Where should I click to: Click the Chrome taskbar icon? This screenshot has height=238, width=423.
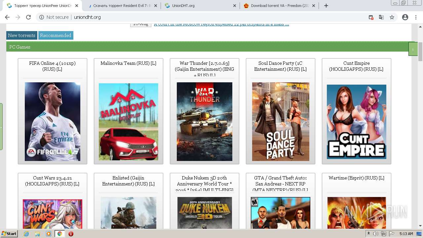pyautogui.click(x=59, y=234)
